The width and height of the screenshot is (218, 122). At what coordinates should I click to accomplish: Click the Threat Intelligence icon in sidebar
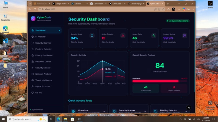coord(32,80)
